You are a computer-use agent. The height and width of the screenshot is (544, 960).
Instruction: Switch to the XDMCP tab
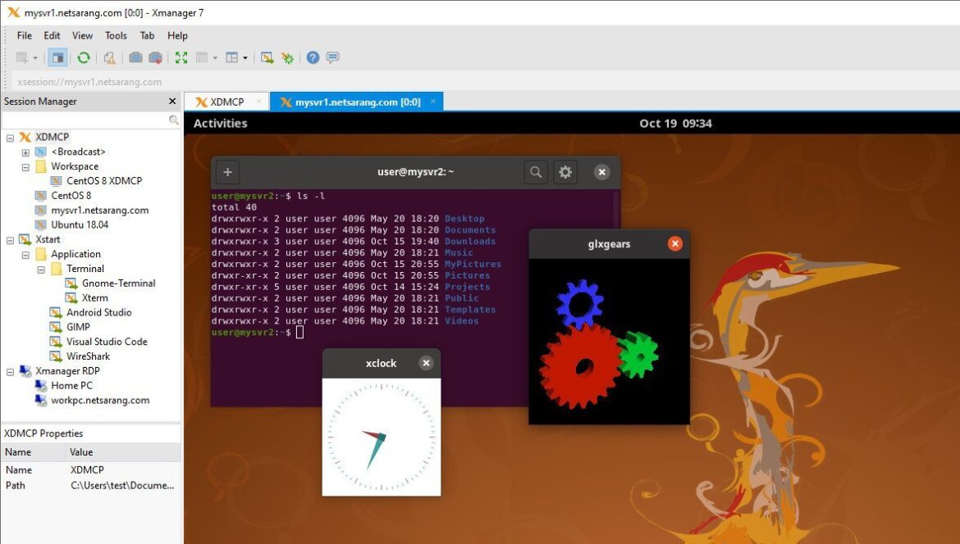tap(227, 101)
